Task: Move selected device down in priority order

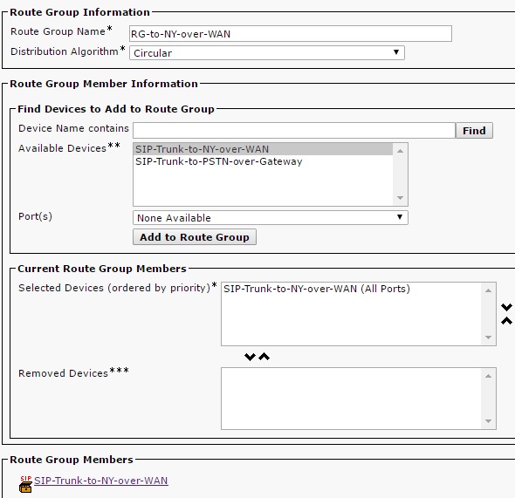Action: (x=506, y=307)
